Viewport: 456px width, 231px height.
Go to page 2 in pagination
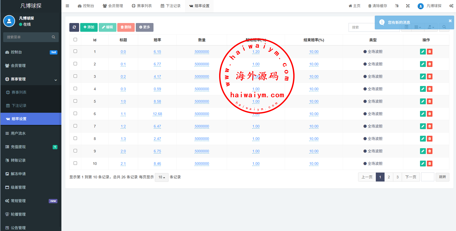(389, 177)
